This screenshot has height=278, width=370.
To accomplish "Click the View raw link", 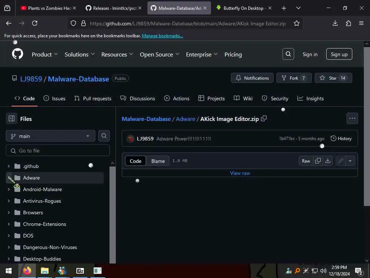I will (x=240, y=173).
